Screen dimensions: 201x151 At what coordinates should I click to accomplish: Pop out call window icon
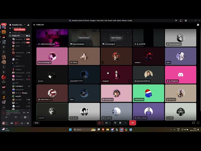pyautogui.click(x=193, y=123)
